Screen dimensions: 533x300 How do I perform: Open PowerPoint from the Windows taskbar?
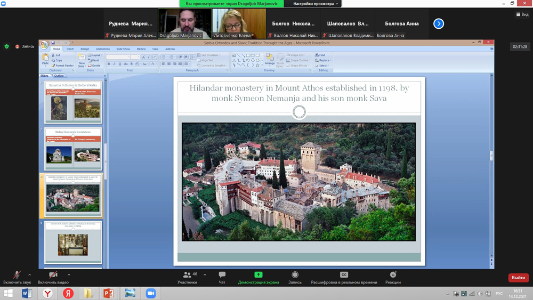click(x=109, y=294)
